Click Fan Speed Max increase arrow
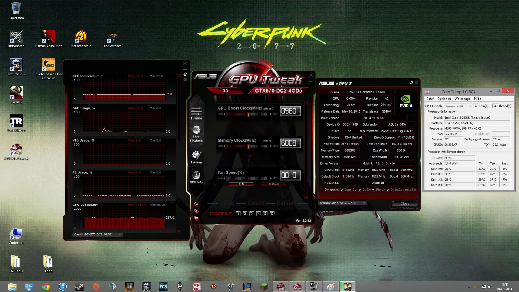 [271, 178]
